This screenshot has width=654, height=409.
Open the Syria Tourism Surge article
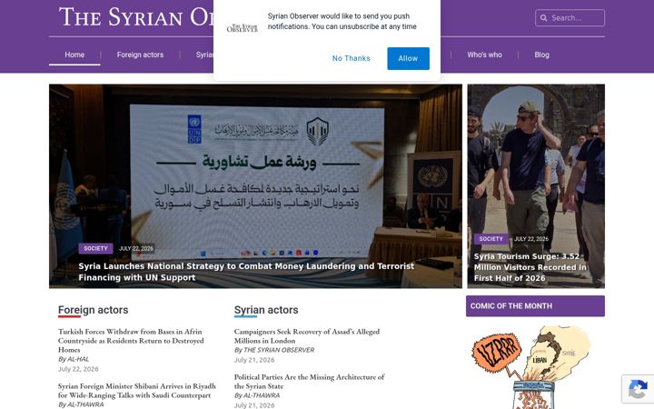530,267
